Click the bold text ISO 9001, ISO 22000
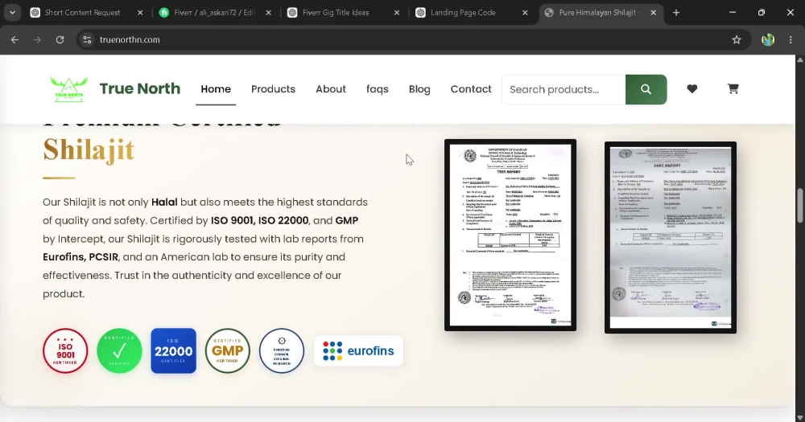Screen dimensions: 805x422 pos(260,220)
